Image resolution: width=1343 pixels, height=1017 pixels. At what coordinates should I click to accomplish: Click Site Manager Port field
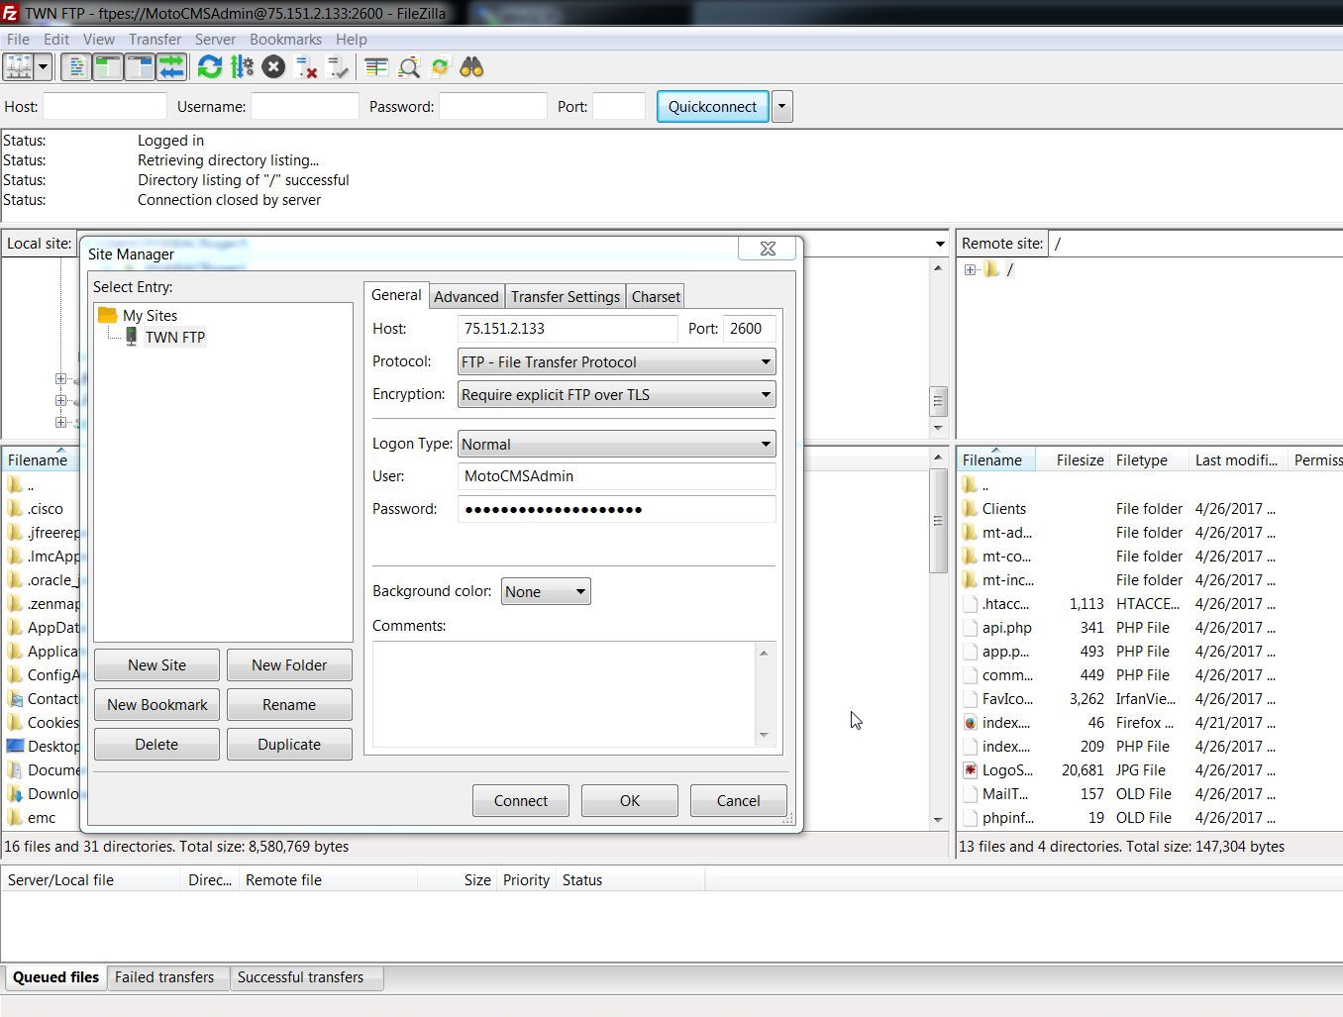tap(749, 329)
